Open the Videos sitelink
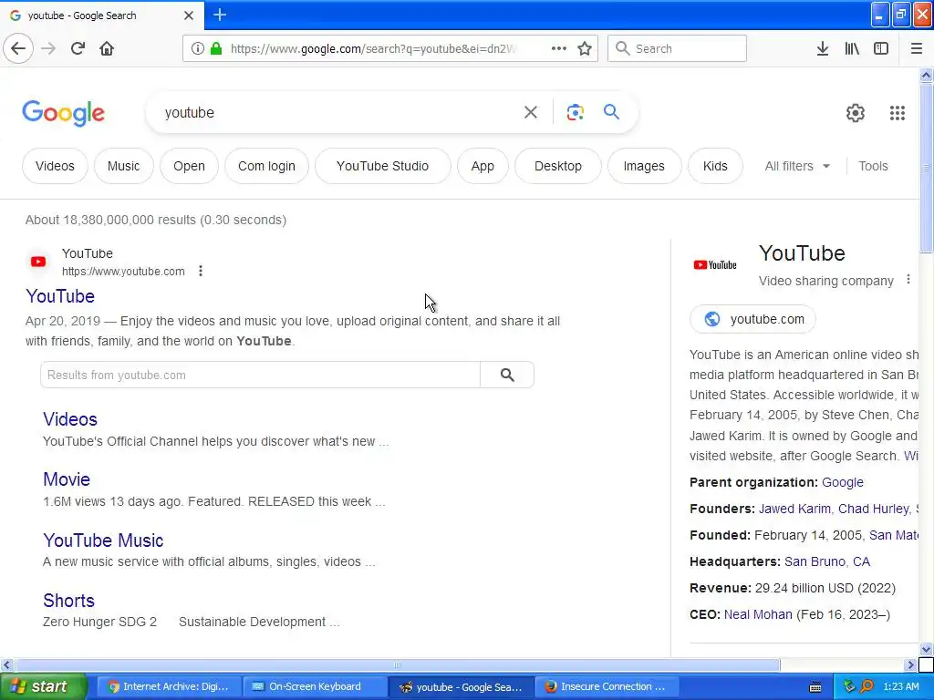 69,419
